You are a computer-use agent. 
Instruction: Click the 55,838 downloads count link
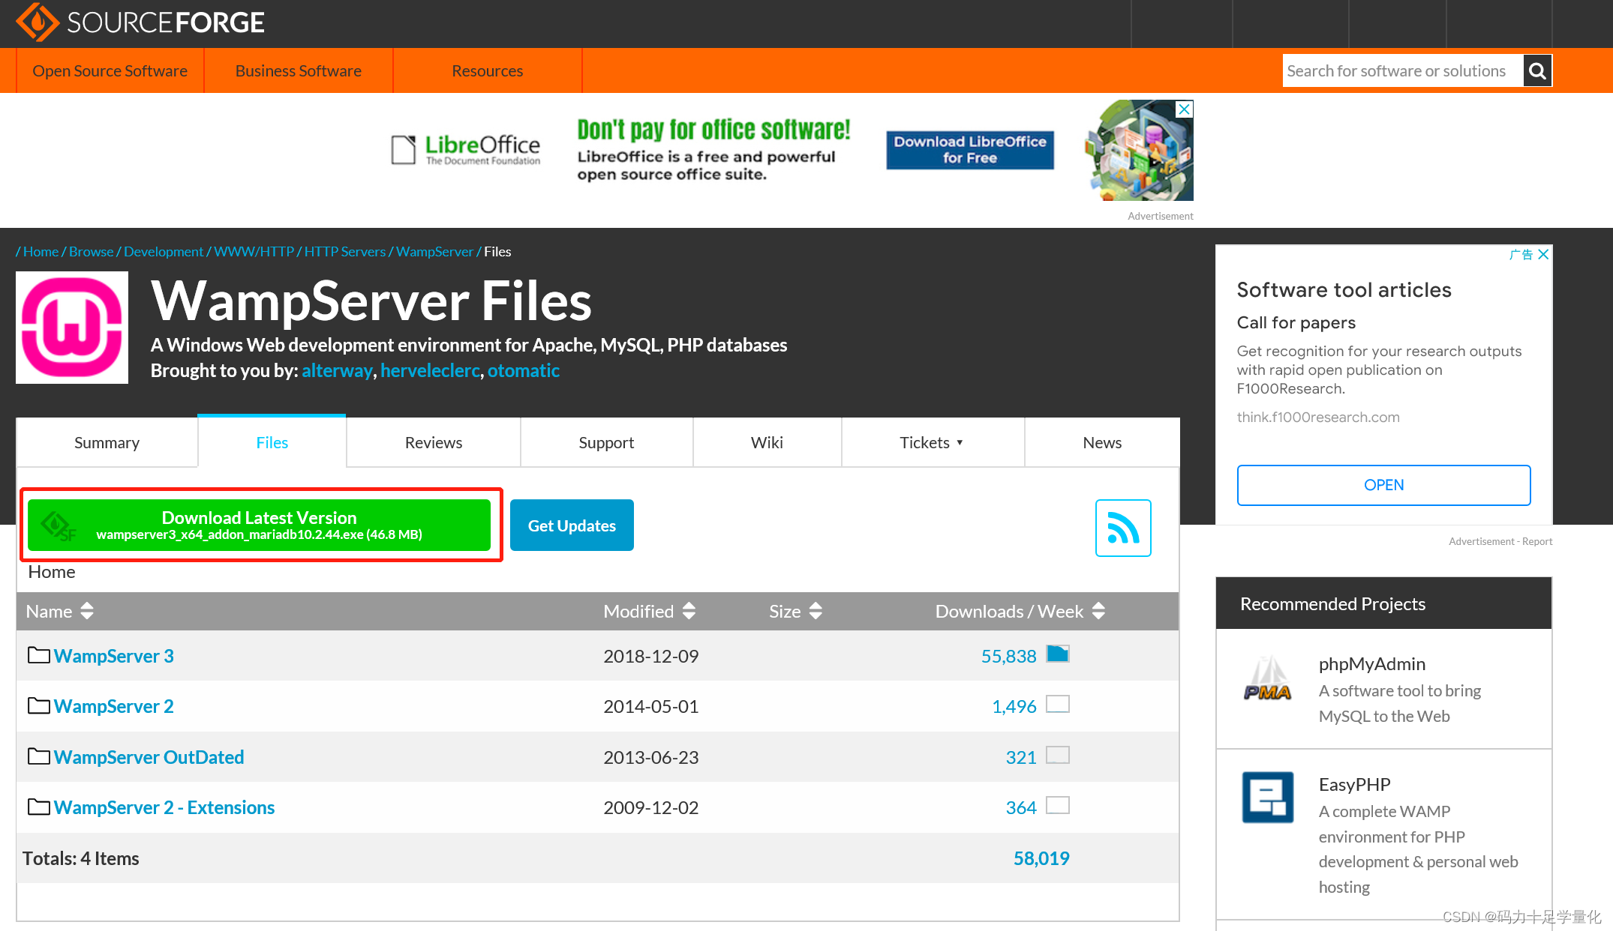click(1008, 656)
